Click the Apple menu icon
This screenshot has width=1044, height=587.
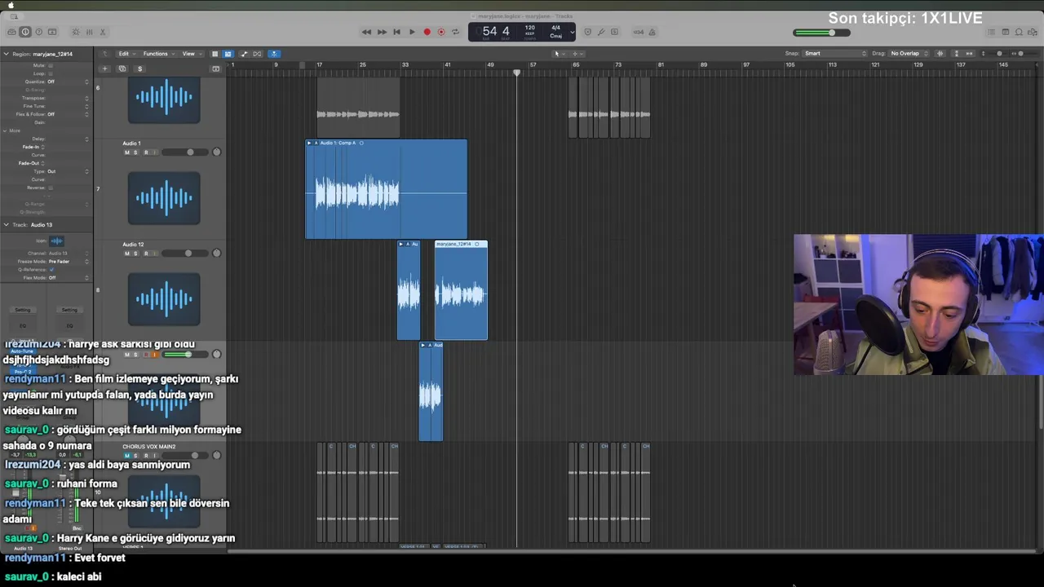tap(11, 5)
